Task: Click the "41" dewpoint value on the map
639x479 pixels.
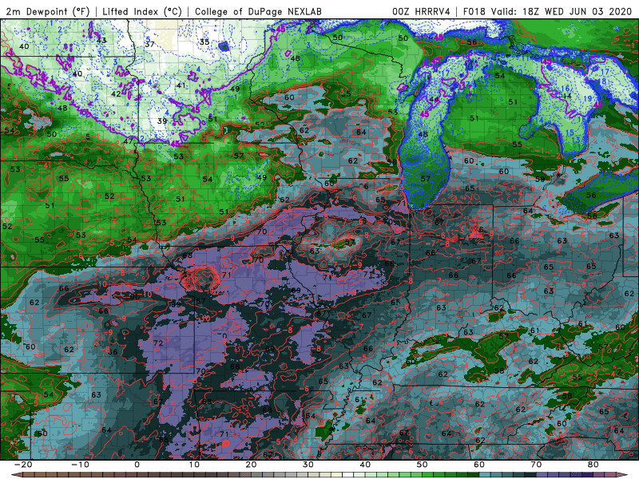Action: pos(181,85)
